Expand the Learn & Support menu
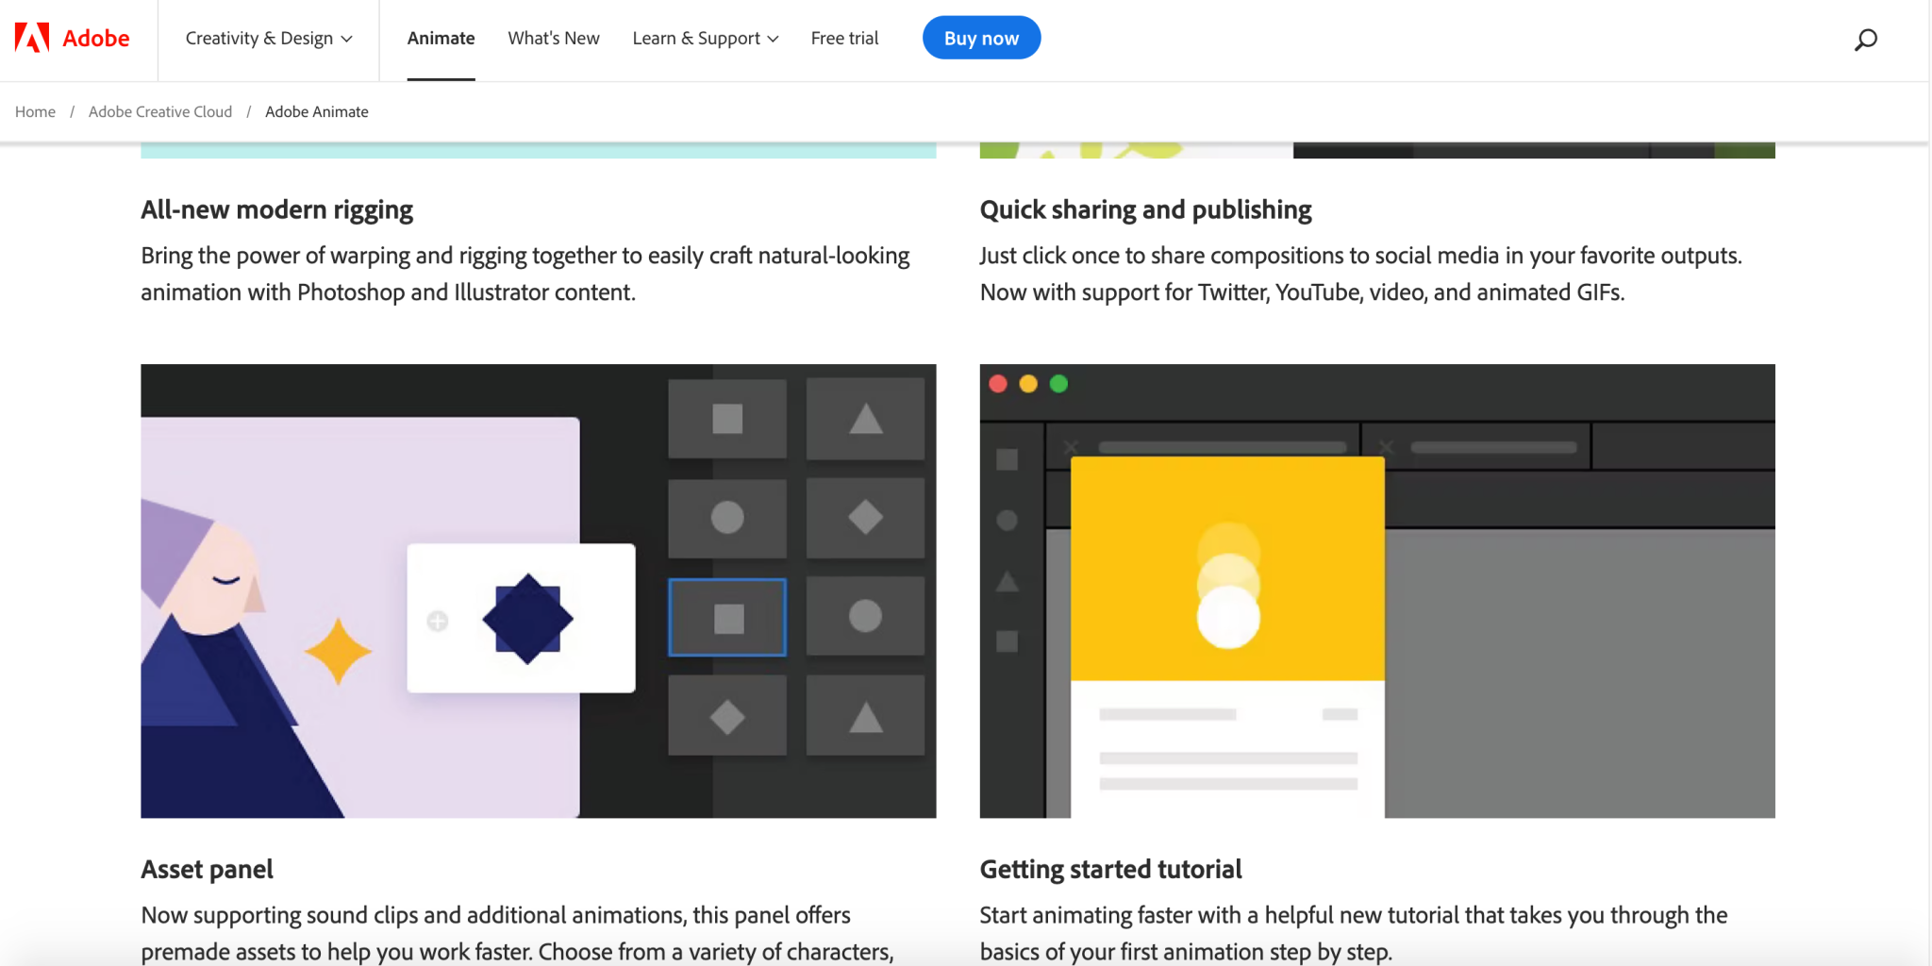This screenshot has height=966, width=1932. [705, 39]
